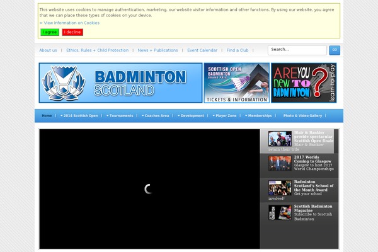
Task: Click the Scottish Badminton Magazine thumbnail
Action: (x=280, y=212)
